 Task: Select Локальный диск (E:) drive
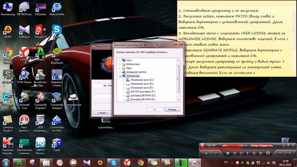[x=142, y=88]
